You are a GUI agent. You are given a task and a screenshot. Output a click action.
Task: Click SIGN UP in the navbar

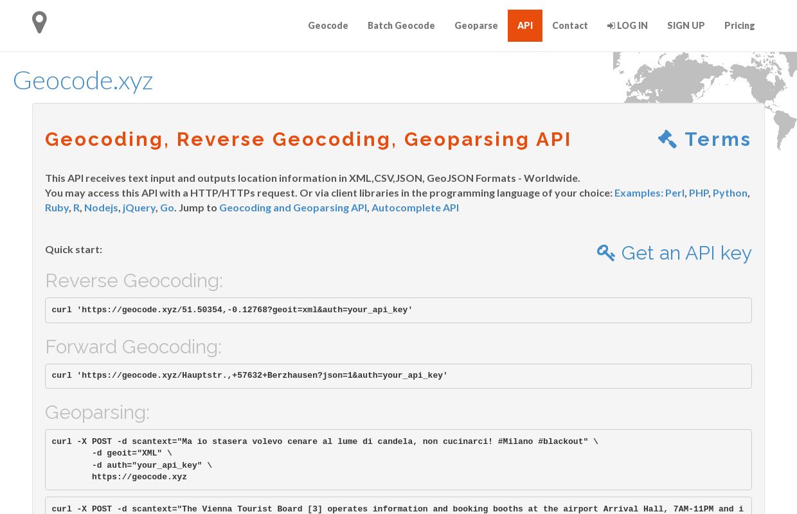[x=686, y=26]
